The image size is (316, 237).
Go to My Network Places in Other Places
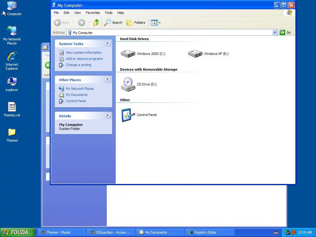click(80, 89)
